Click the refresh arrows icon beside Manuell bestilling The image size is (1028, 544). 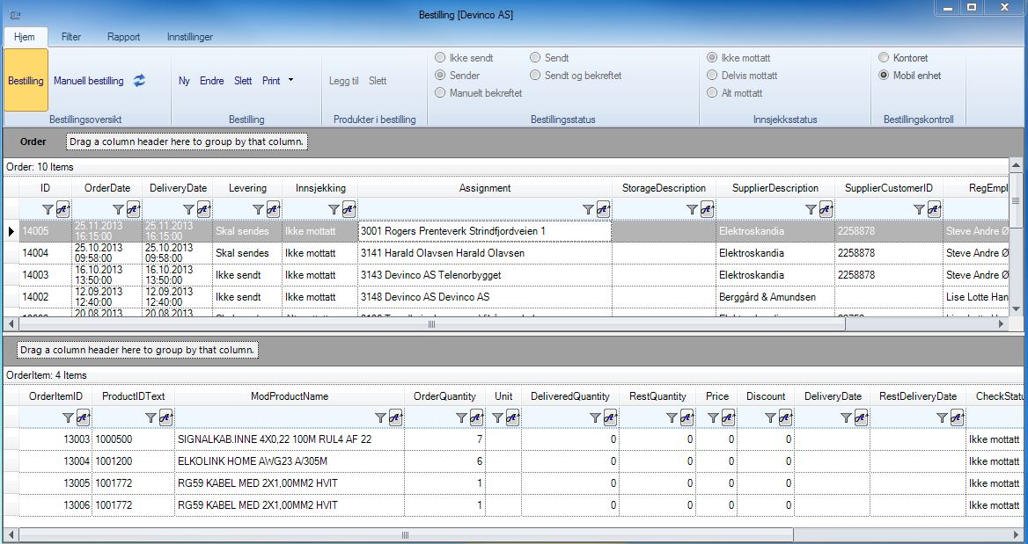139,81
